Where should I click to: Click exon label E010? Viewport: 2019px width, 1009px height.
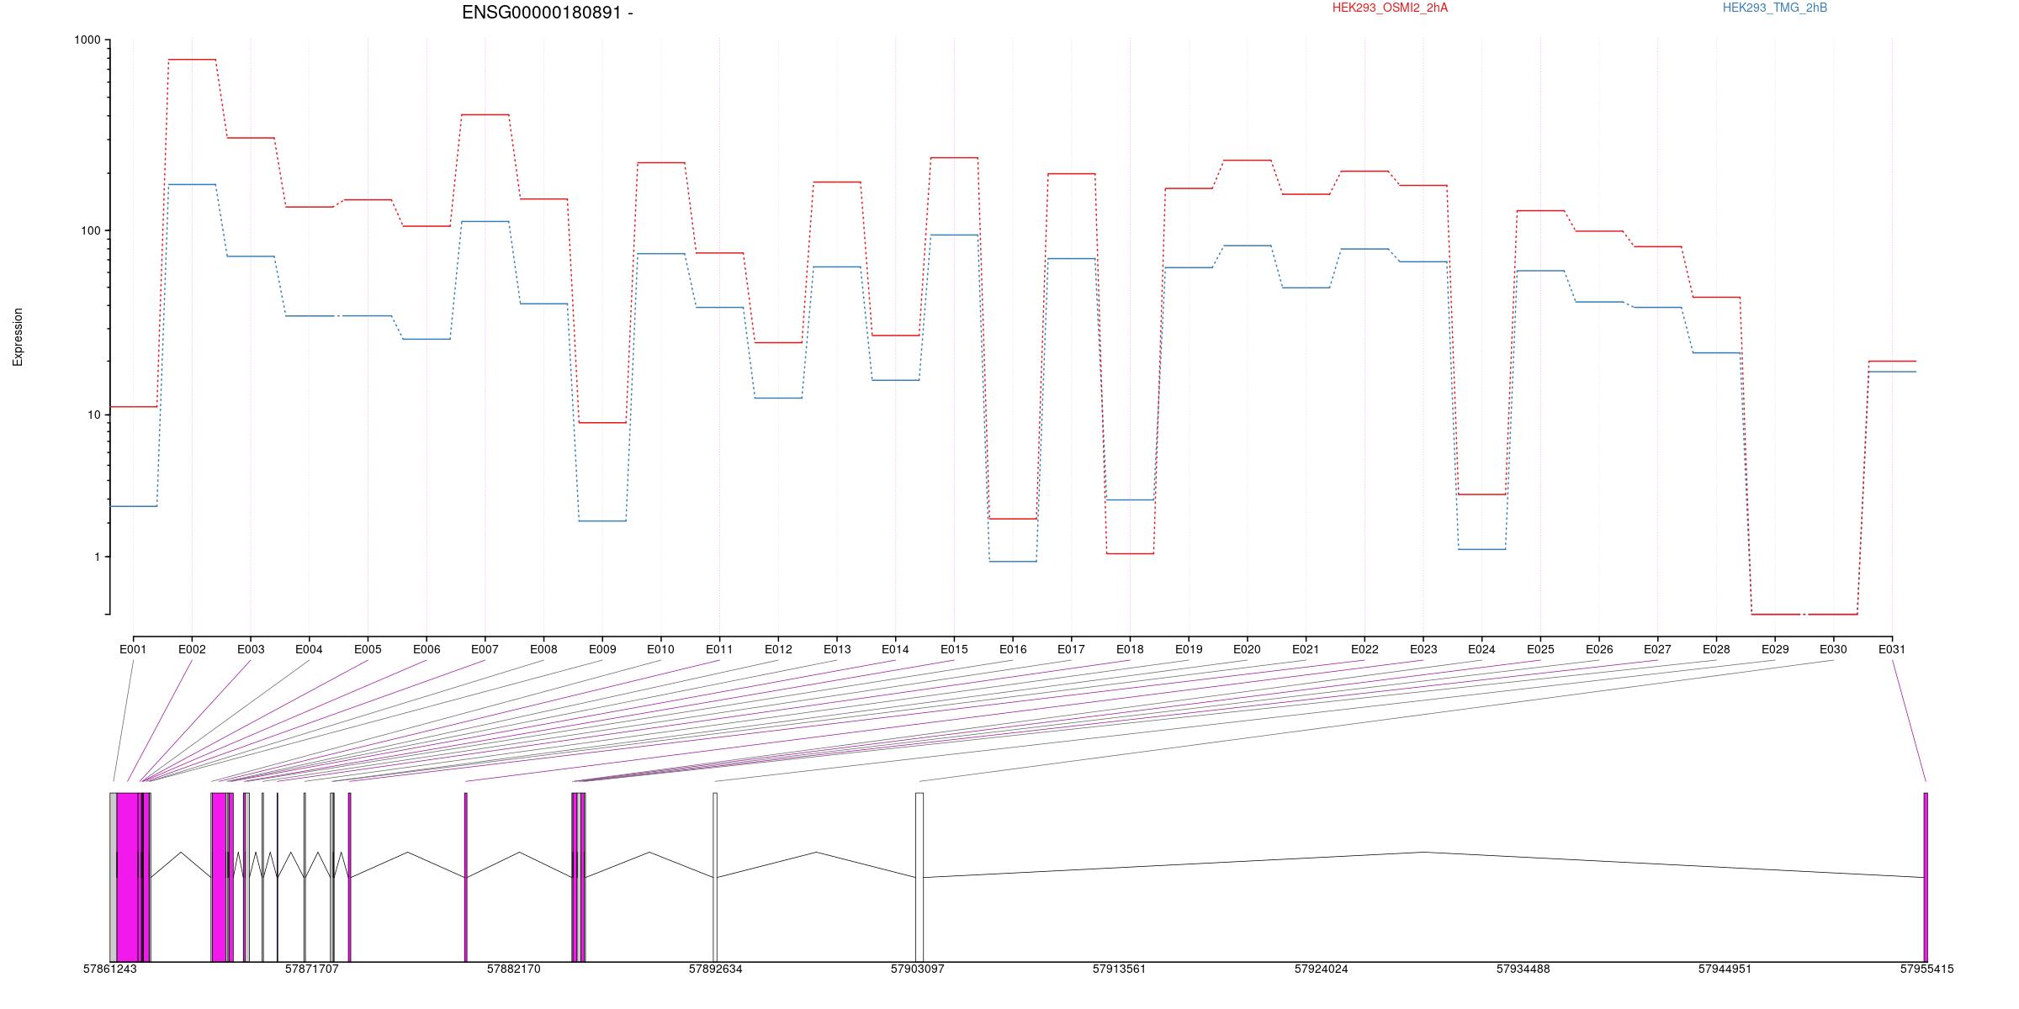pos(660,649)
